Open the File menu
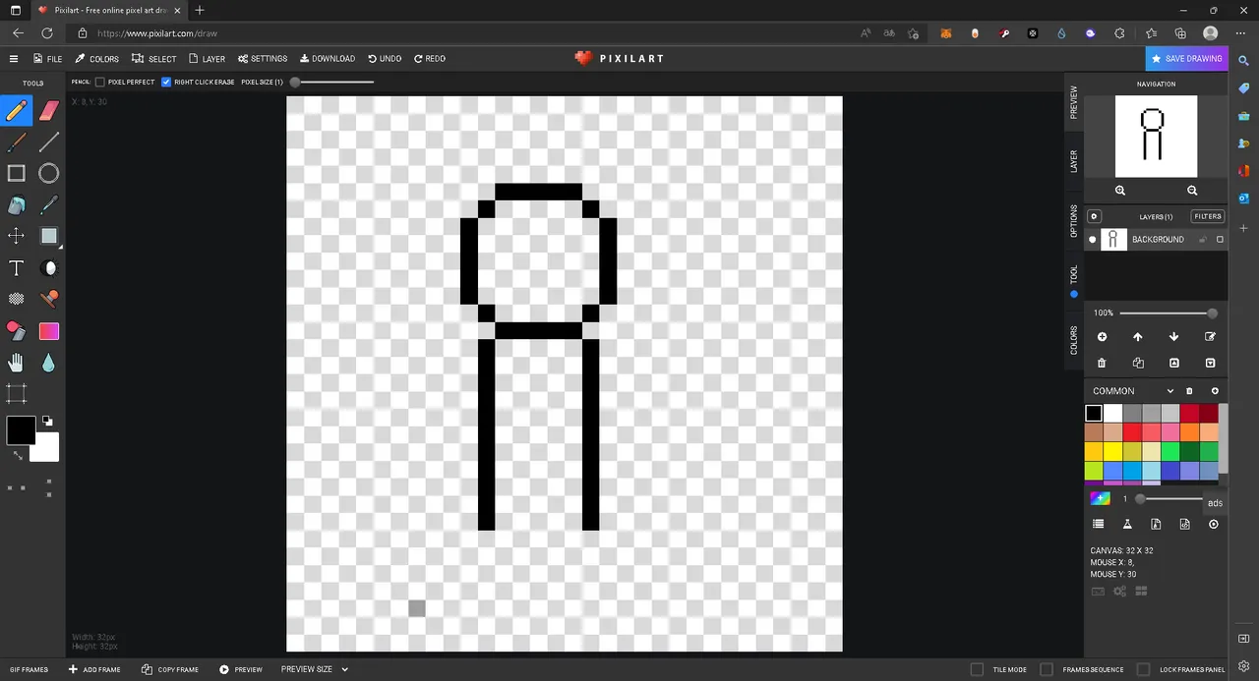This screenshot has width=1259, height=681. (47, 59)
